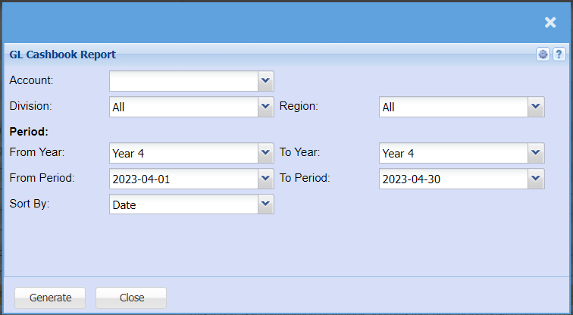The image size is (573, 315).
Task: Click the Region field showing All
Action: click(x=453, y=107)
